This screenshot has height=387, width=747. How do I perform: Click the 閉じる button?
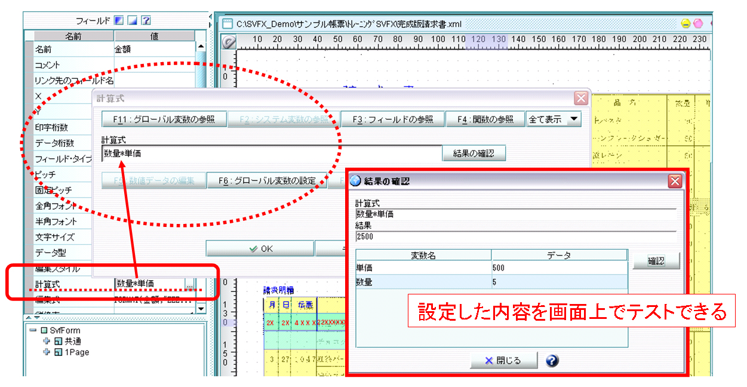tap(504, 361)
